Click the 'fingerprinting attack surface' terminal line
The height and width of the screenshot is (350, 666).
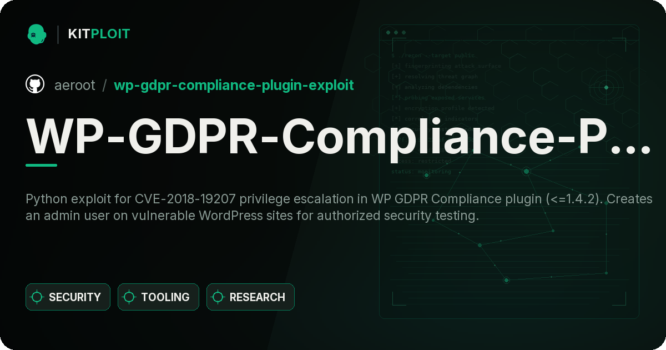[x=446, y=66]
